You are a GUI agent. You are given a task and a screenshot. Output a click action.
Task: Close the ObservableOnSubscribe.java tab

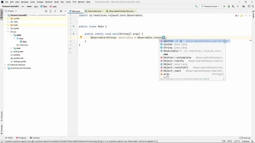coord(135,11)
